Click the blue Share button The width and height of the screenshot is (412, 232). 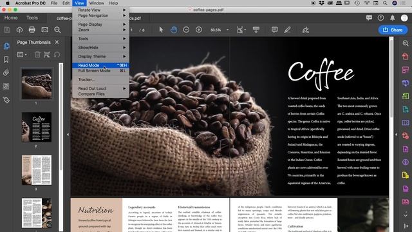tap(393, 30)
